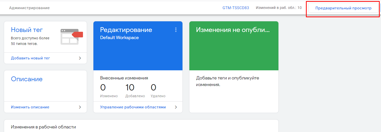Click Внесенные изменения label
Viewport: 381px width, 132px height.
pos(124,78)
